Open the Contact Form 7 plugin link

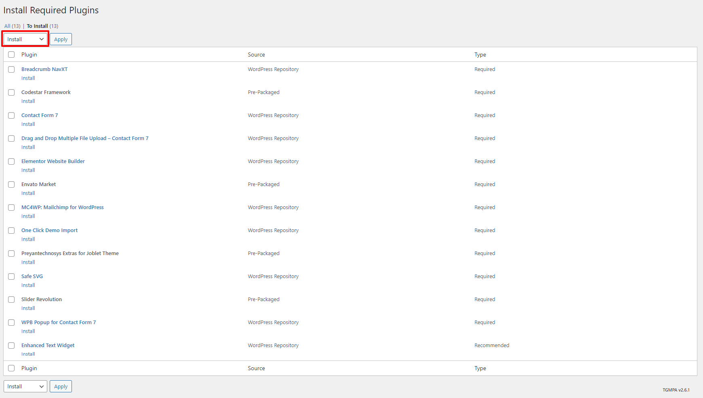pos(40,115)
